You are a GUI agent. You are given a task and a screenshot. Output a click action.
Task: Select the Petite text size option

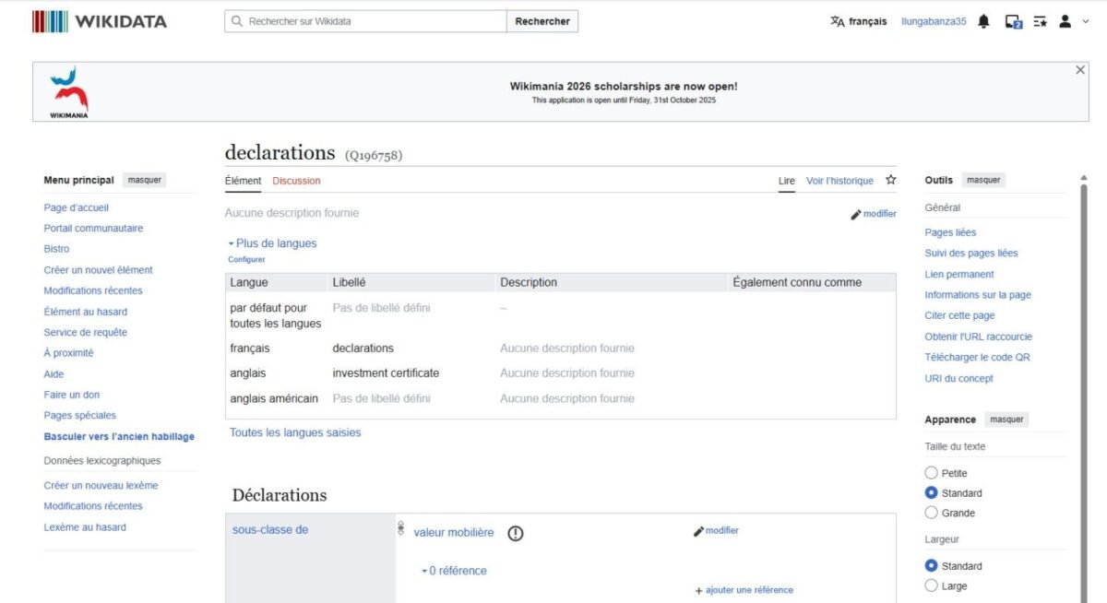pos(931,473)
